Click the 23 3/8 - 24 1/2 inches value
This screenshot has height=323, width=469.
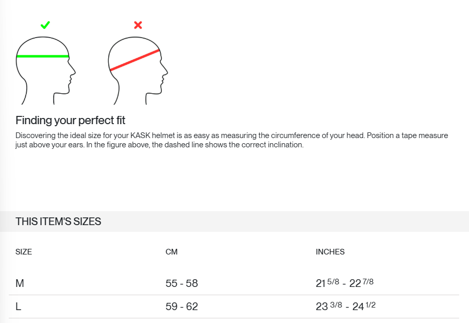click(345, 306)
